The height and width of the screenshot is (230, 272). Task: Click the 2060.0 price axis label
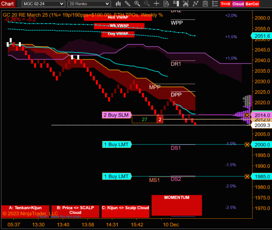[x=262, y=18]
